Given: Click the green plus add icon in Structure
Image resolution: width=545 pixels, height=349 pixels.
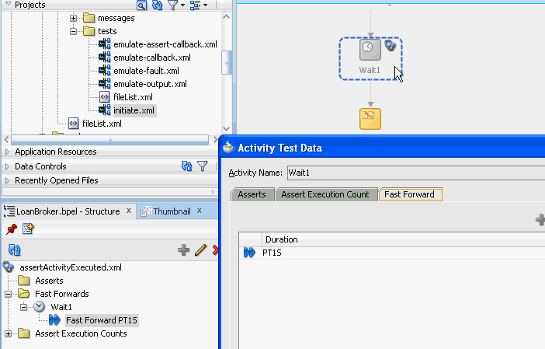Looking at the screenshot, I should (x=183, y=250).
